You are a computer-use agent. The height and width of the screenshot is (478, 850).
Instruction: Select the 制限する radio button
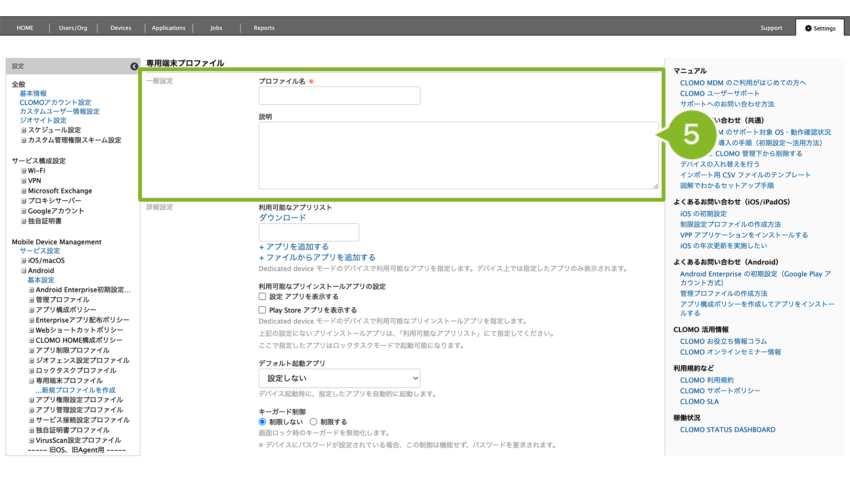pos(314,422)
